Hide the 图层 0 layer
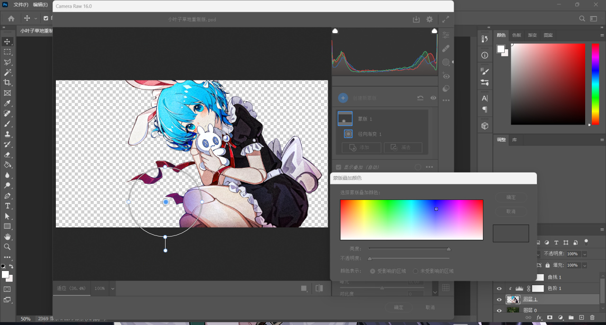Screen dimensions: 606x325 [499, 310]
